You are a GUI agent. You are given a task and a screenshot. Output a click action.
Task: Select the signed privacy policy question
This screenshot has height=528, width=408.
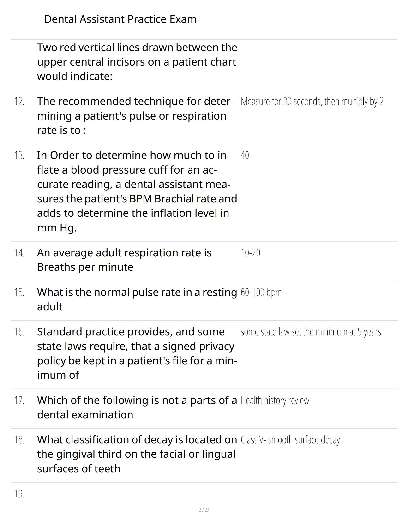(137, 353)
